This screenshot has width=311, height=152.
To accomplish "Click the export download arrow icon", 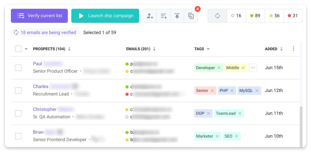I will [177, 16].
